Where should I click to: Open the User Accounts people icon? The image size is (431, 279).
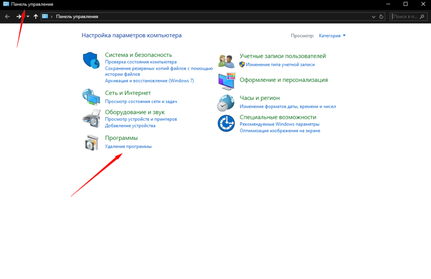coord(226,61)
